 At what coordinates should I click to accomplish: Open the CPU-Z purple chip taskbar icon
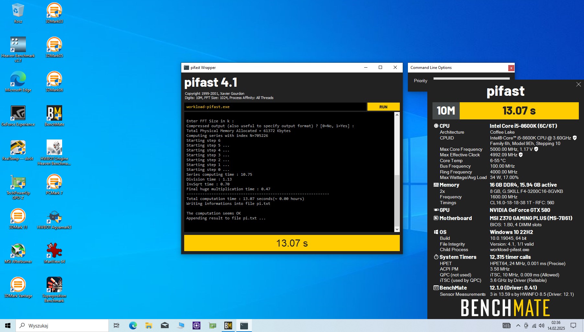(x=196, y=326)
